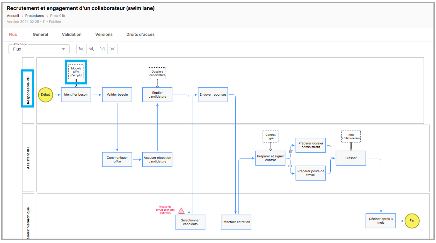Open the Droits d'accès tab
The image size is (436, 243).
point(140,34)
